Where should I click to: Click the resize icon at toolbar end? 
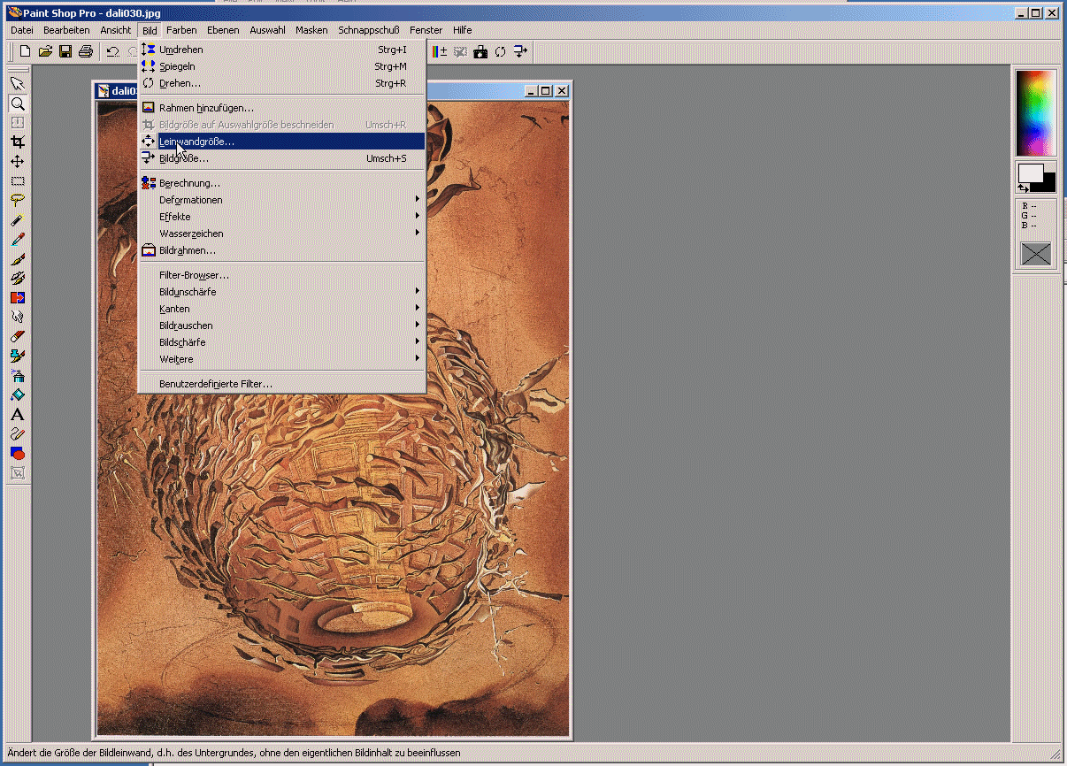point(520,51)
